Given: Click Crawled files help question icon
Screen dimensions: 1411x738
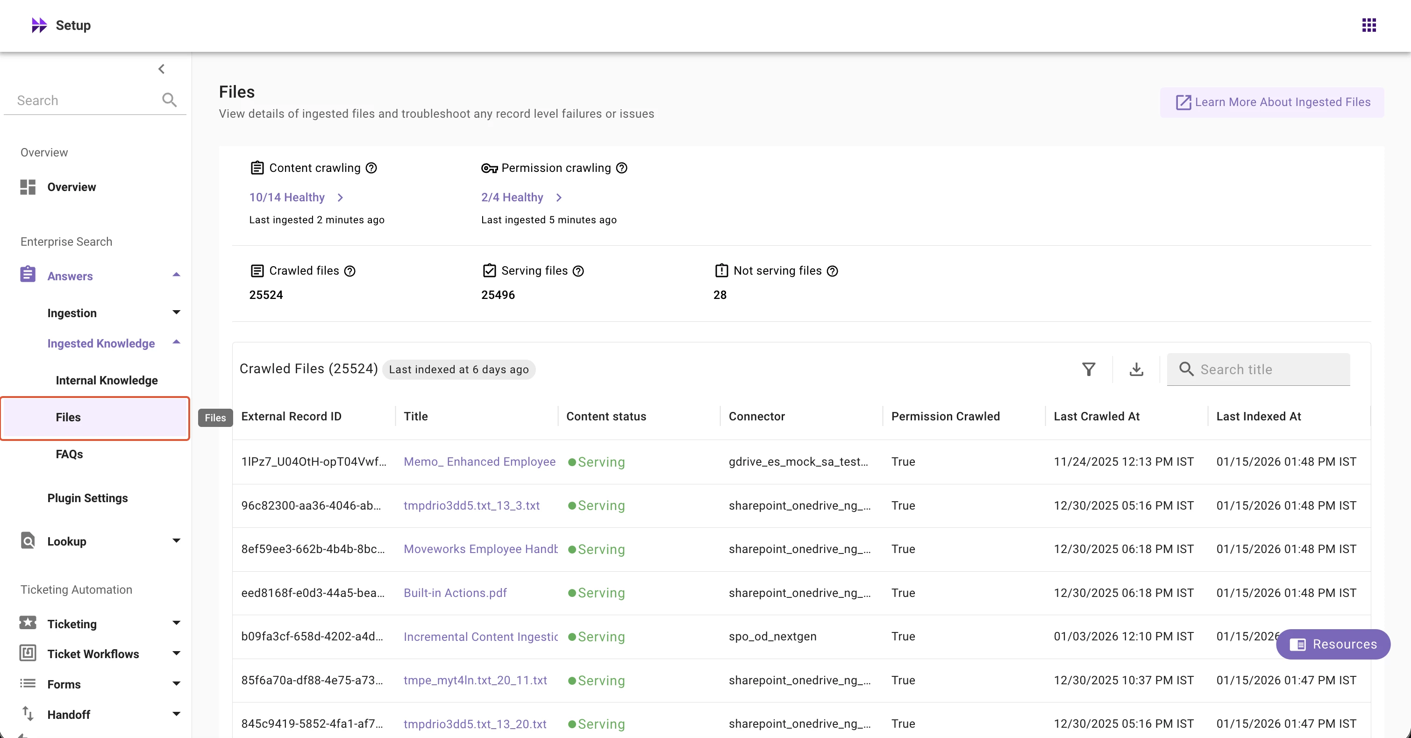Looking at the screenshot, I should click(349, 271).
